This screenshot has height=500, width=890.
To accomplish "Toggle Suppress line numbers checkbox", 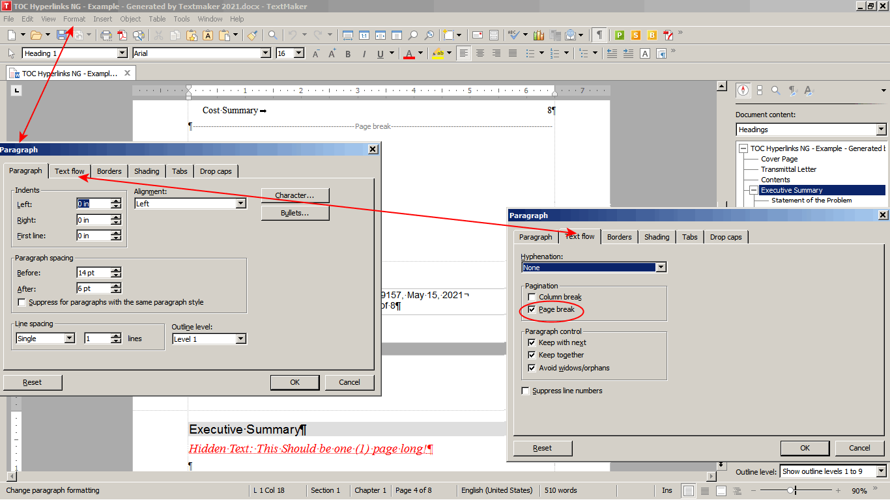I will click(526, 391).
